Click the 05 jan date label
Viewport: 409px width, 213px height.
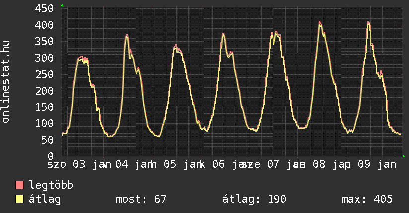point(185,164)
